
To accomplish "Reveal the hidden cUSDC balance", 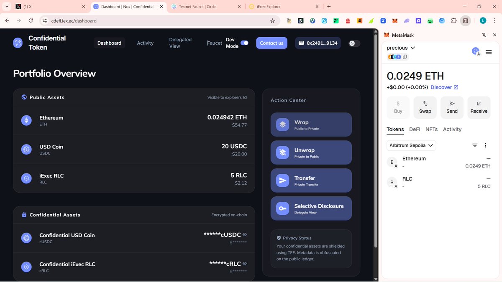I will click(x=245, y=235).
